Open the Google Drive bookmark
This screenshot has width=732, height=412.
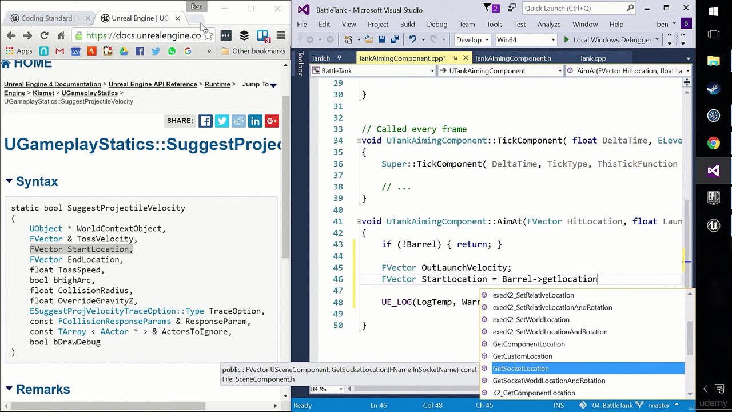tap(124, 51)
